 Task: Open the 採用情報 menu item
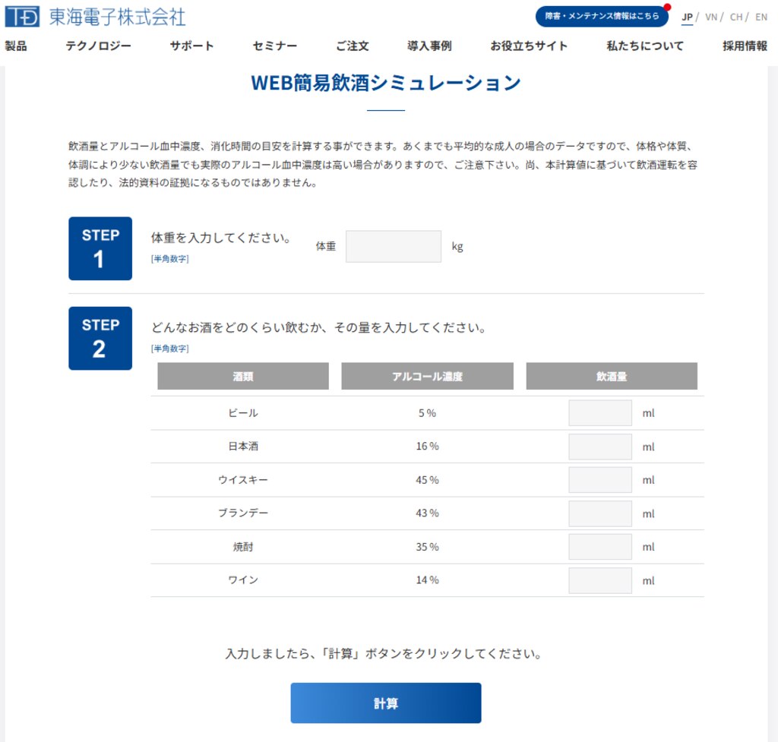coord(745,46)
